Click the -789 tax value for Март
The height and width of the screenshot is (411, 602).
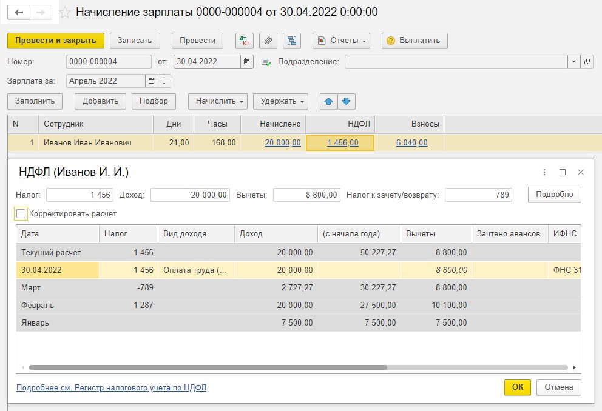coord(145,287)
